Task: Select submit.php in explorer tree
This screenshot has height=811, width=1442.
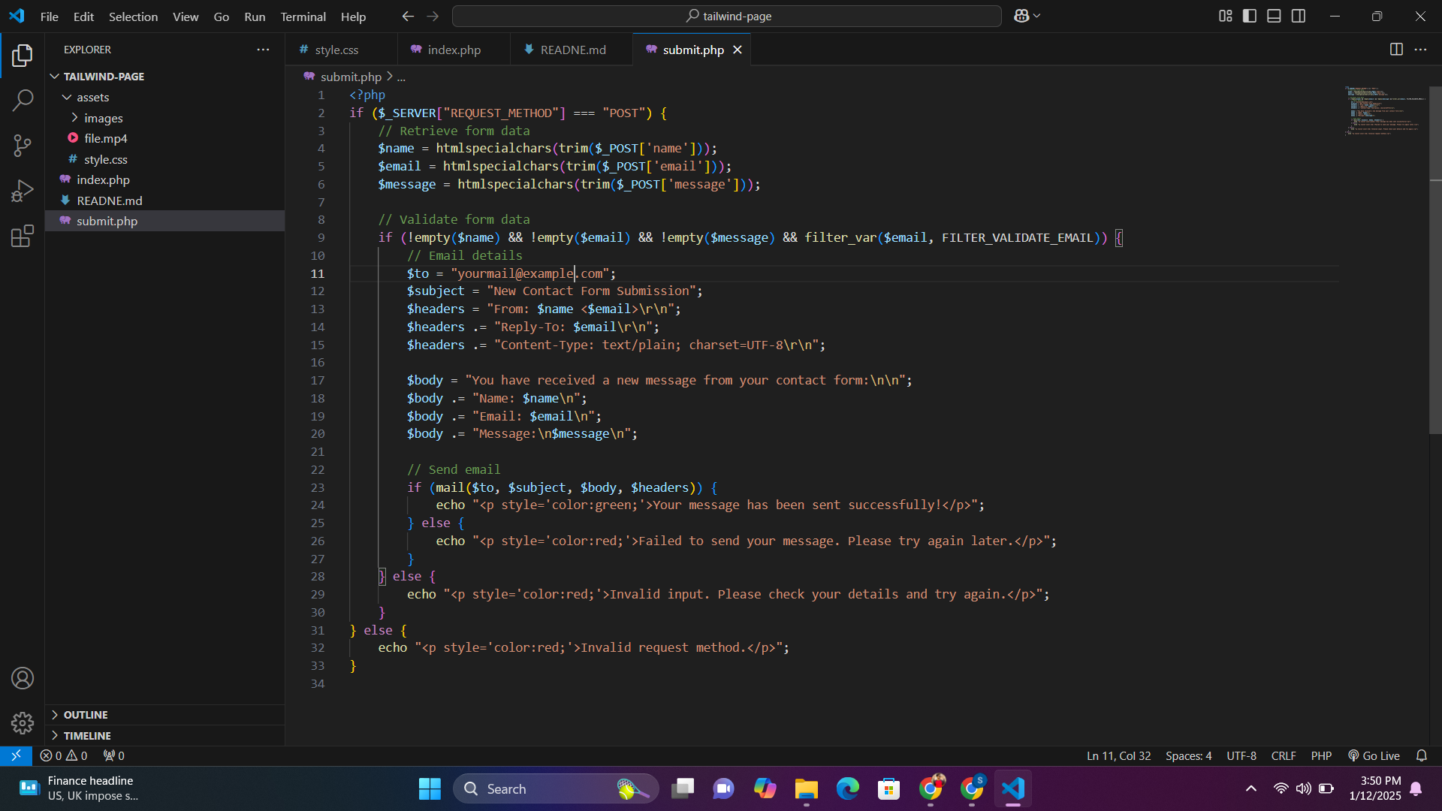Action: [164, 221]
